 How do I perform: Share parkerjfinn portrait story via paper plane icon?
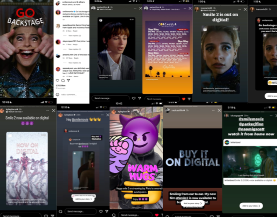coord(140,98)
